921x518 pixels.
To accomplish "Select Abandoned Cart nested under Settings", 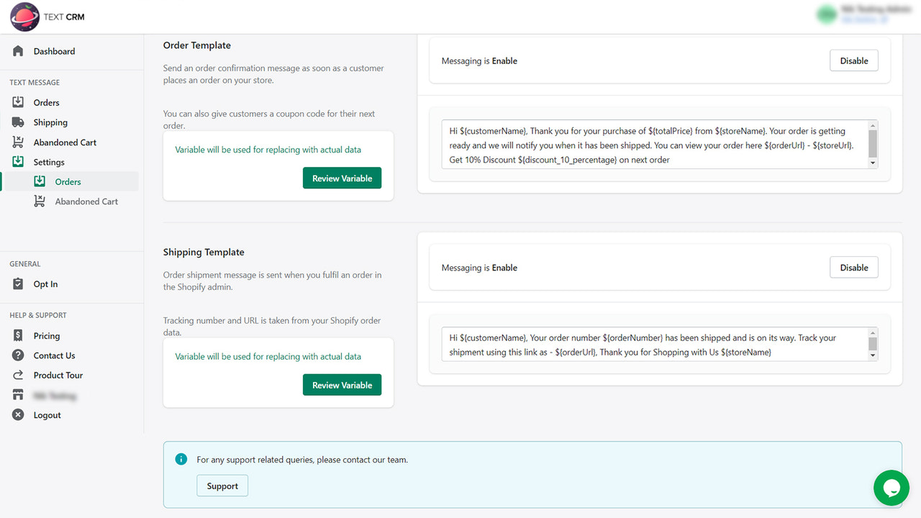I will 85,201.
